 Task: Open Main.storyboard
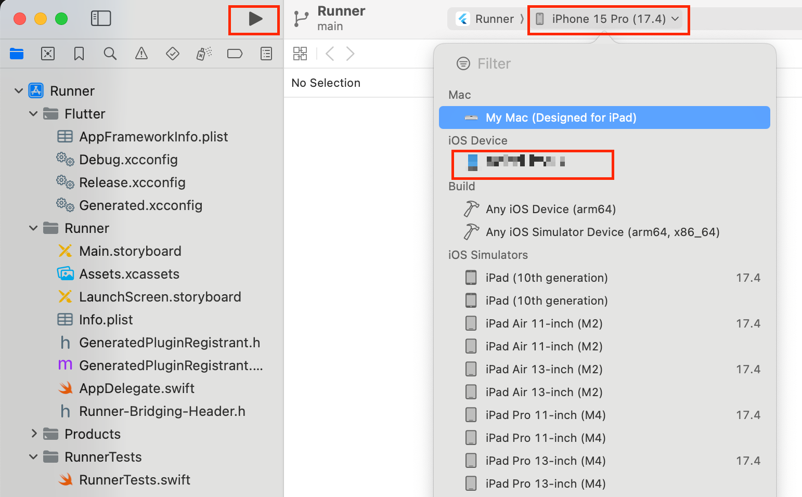[130, 251]
